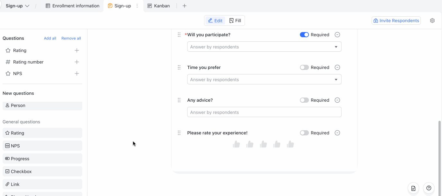The height and width of the screenshot is (196, 442).
Task: Select the NPS question type
Action: [x=42, y=145]
